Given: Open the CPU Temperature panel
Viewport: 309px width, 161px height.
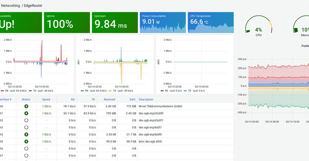Looking at the screenshot, I should click(211, 22).
